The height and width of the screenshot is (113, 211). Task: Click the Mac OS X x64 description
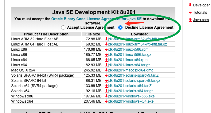pos(23,70)
